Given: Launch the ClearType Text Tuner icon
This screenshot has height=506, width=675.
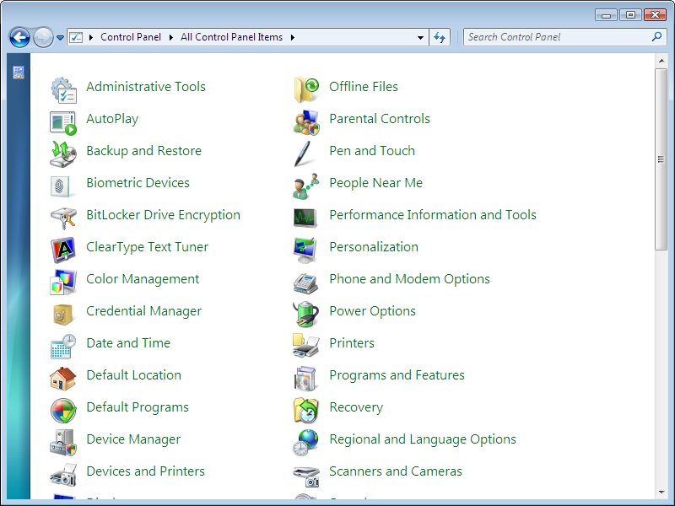Looking at the screenshot, I should (63, 250).
